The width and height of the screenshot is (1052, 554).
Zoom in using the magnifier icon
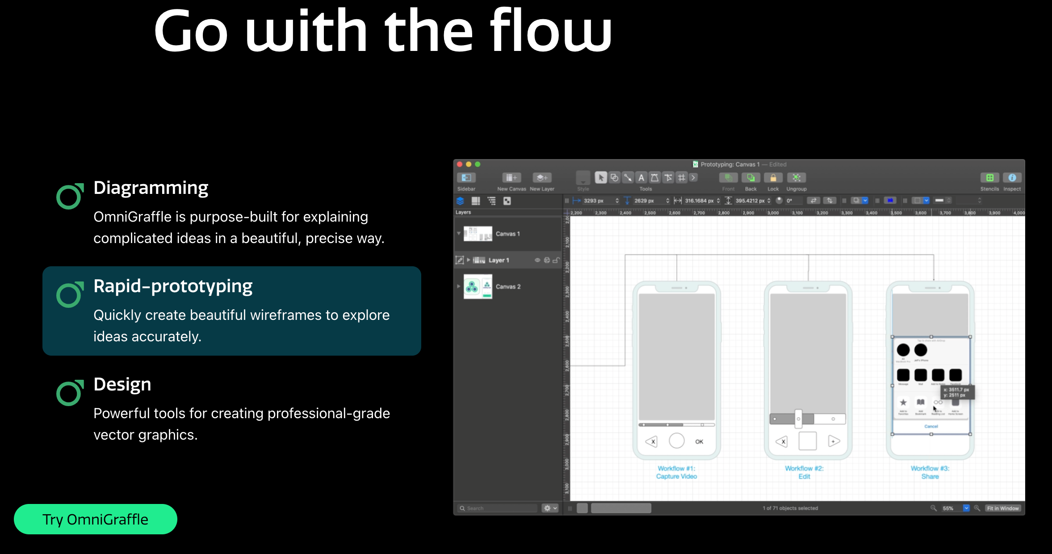coord(977,508)
